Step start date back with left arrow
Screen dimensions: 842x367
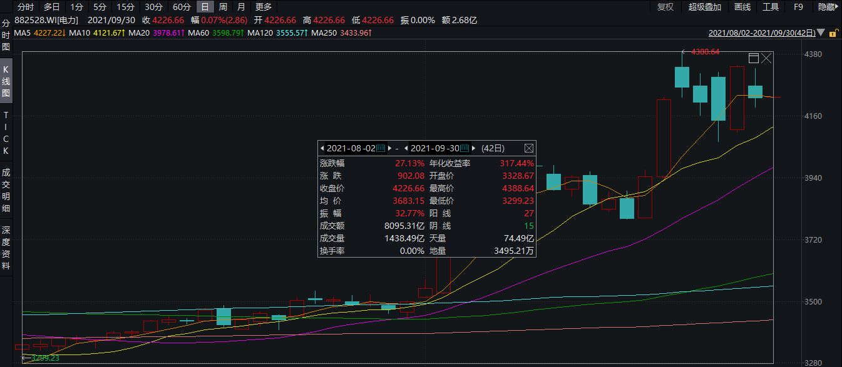322,148
